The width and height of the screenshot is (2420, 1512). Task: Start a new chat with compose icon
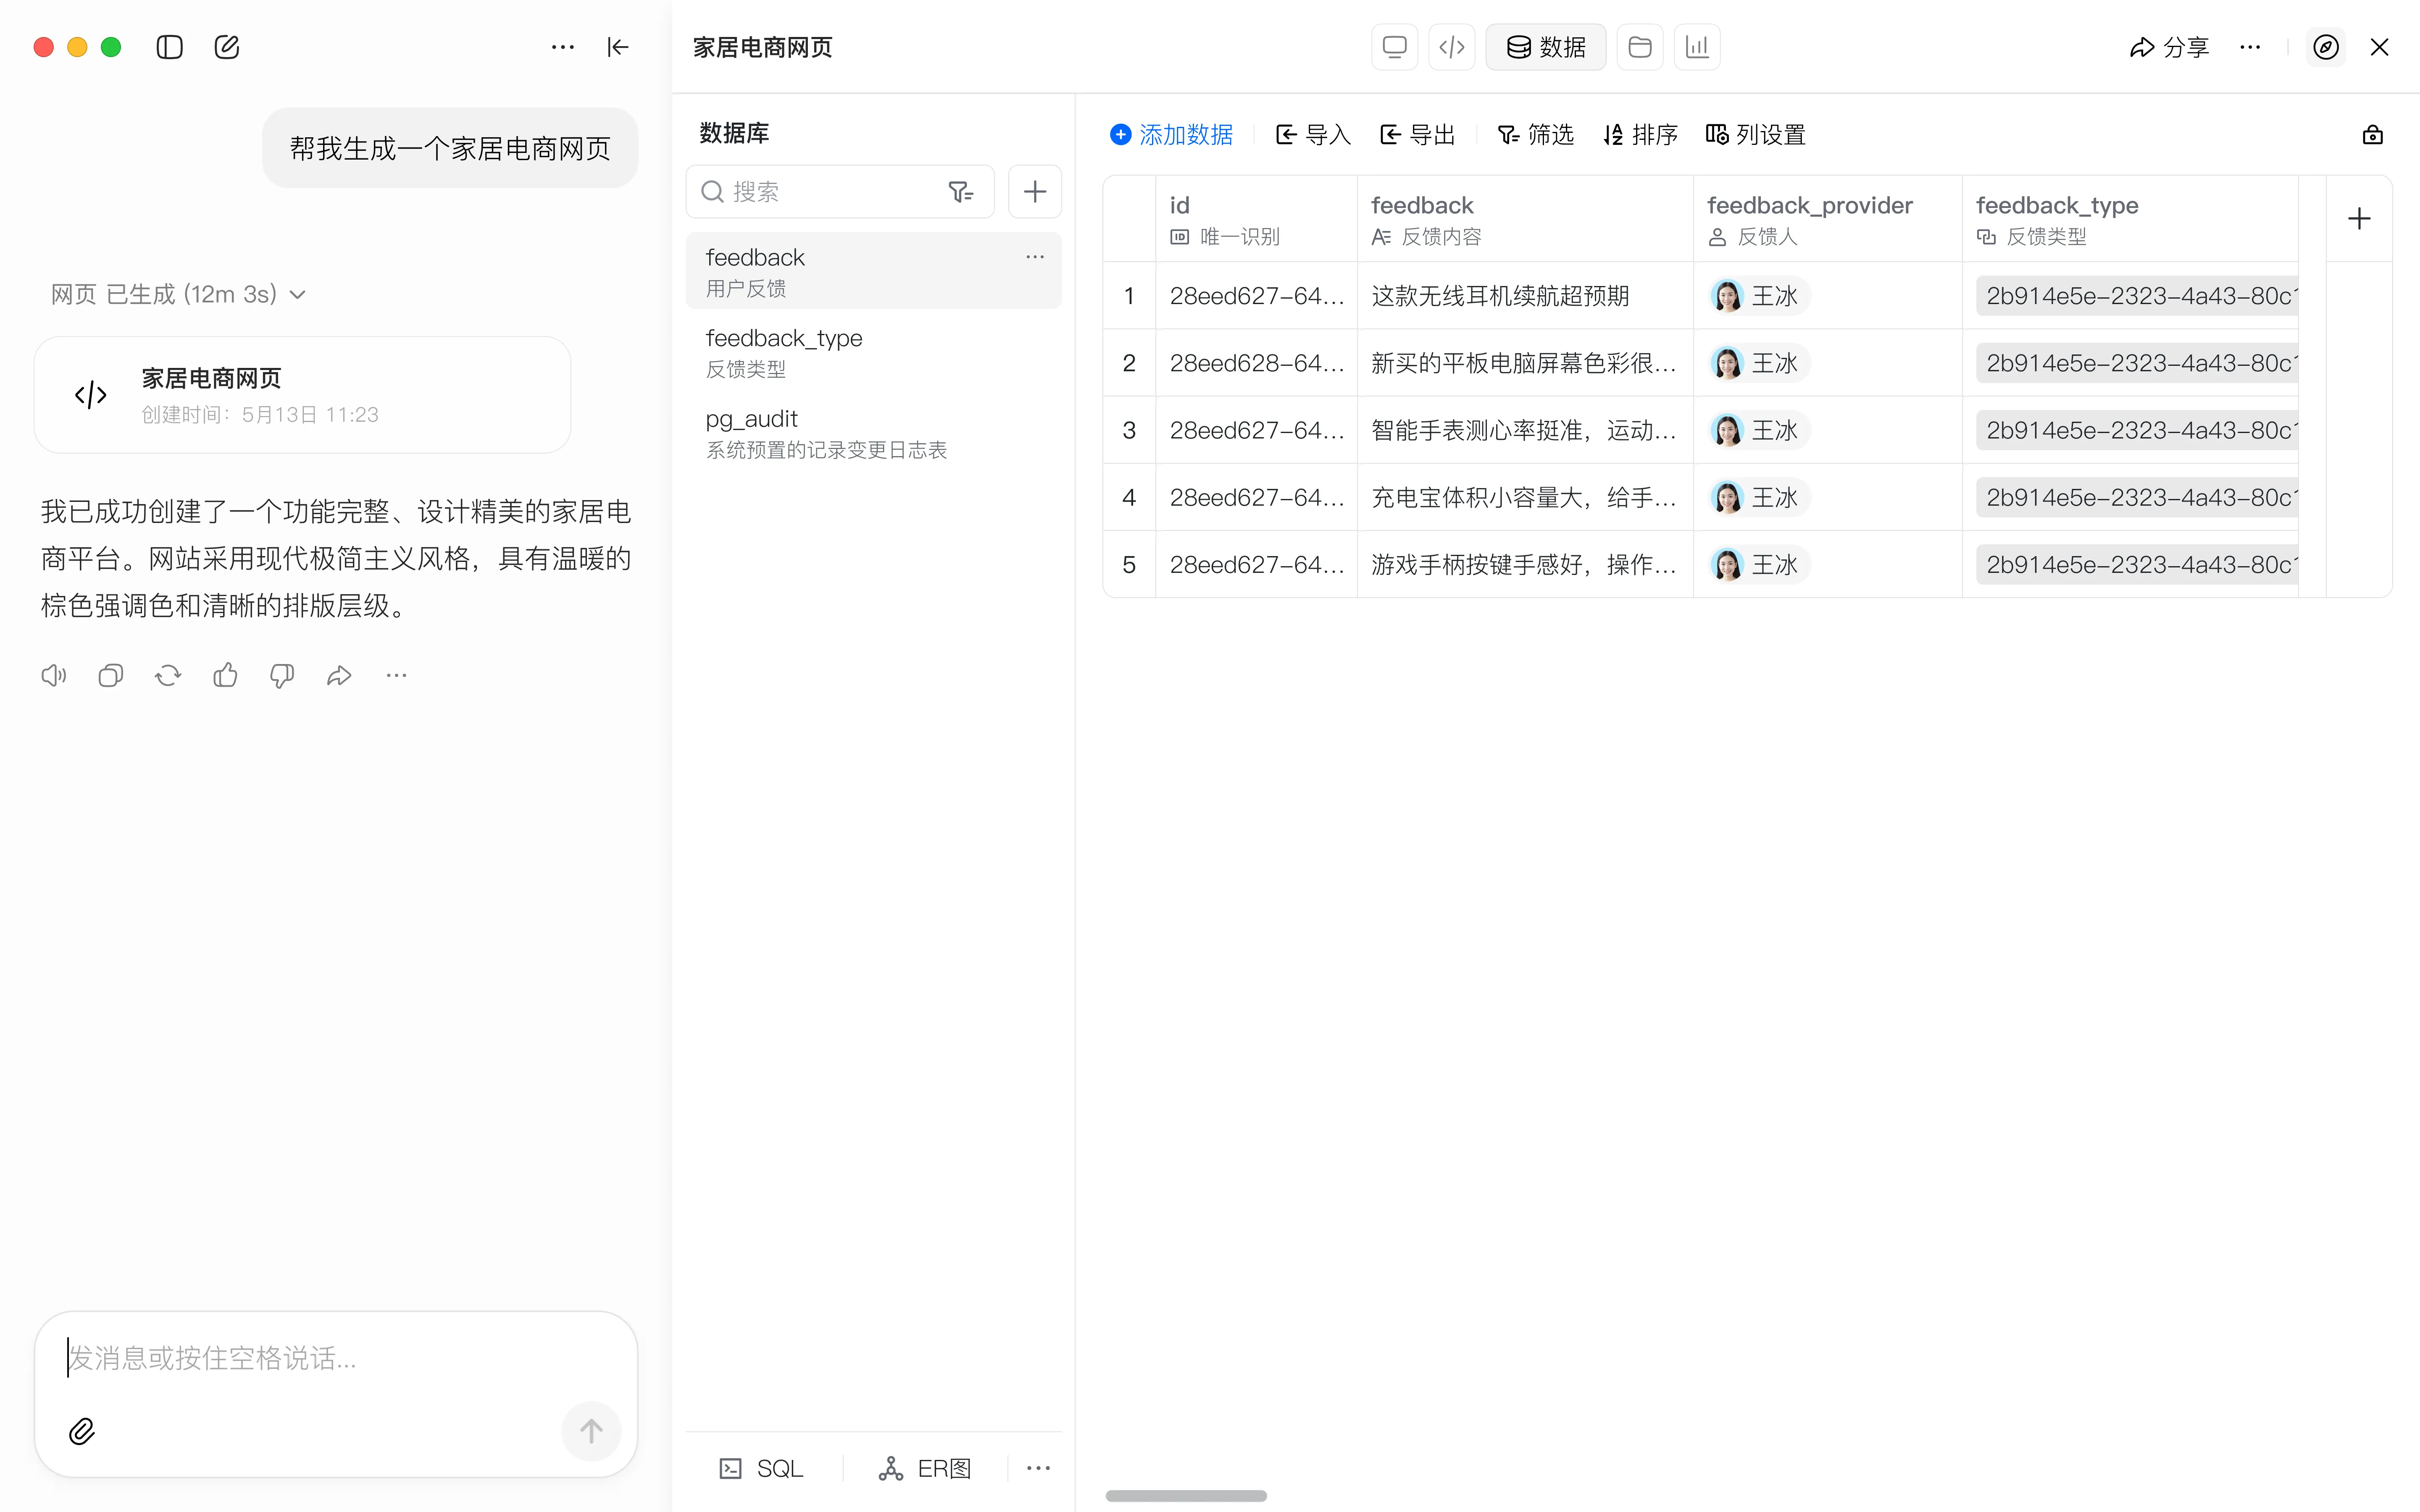tap(227, 47)
